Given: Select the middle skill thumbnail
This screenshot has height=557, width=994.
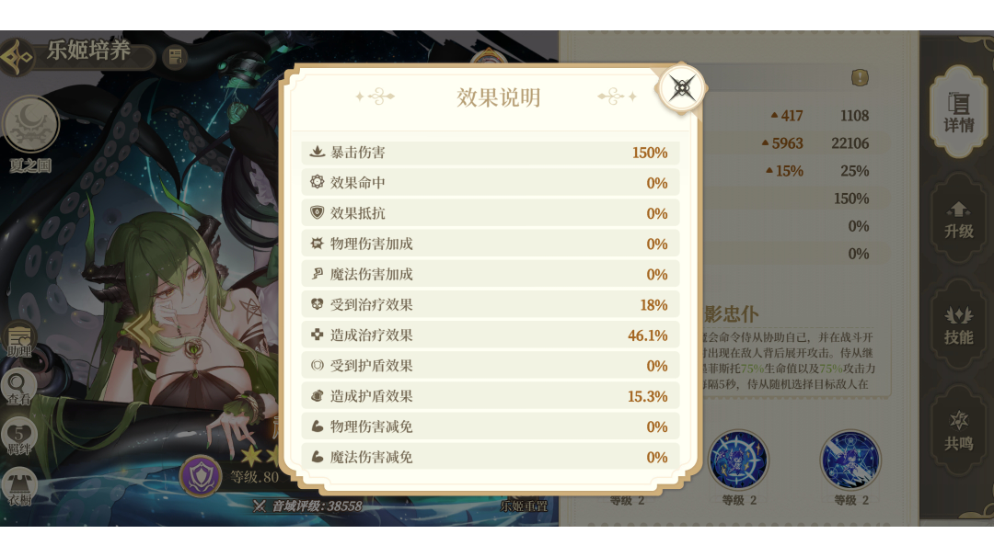Looking at the screenshot, I should point(738,460).
